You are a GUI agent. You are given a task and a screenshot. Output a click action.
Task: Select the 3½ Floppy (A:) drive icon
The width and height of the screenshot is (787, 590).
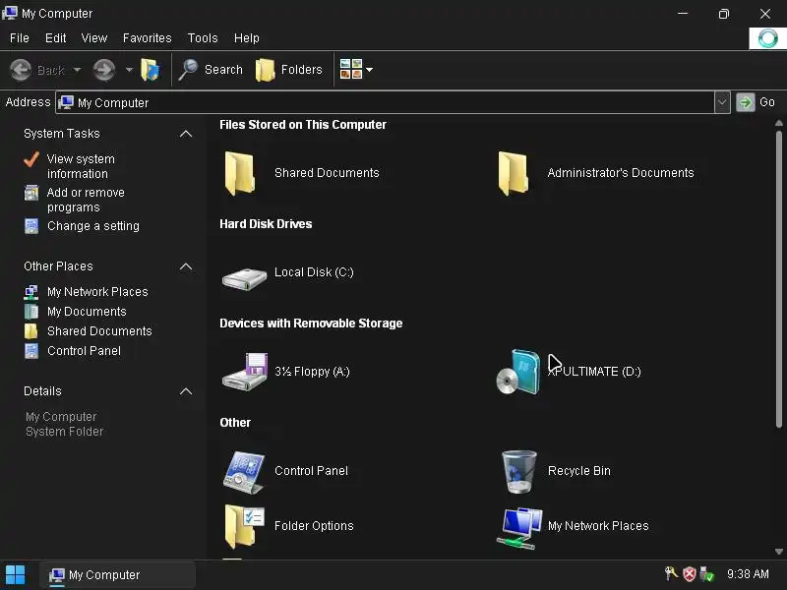click(245, 372)
